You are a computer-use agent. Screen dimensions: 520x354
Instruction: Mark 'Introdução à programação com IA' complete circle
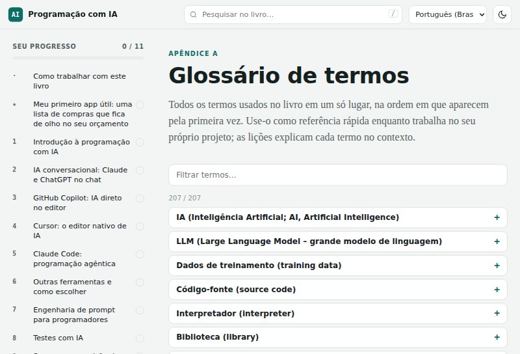pyautogui.click(x=140, y=143)
